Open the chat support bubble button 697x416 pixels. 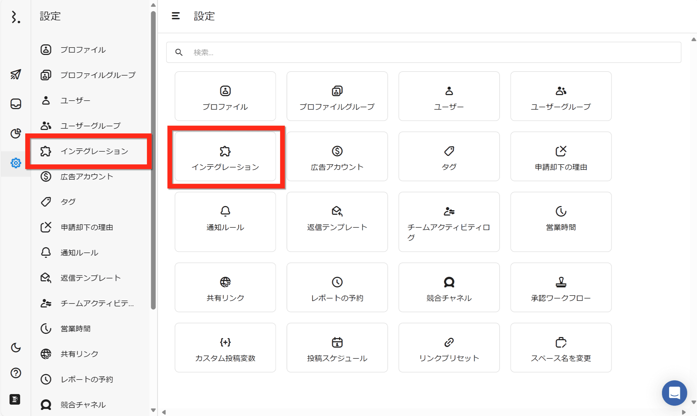point(674,392)
